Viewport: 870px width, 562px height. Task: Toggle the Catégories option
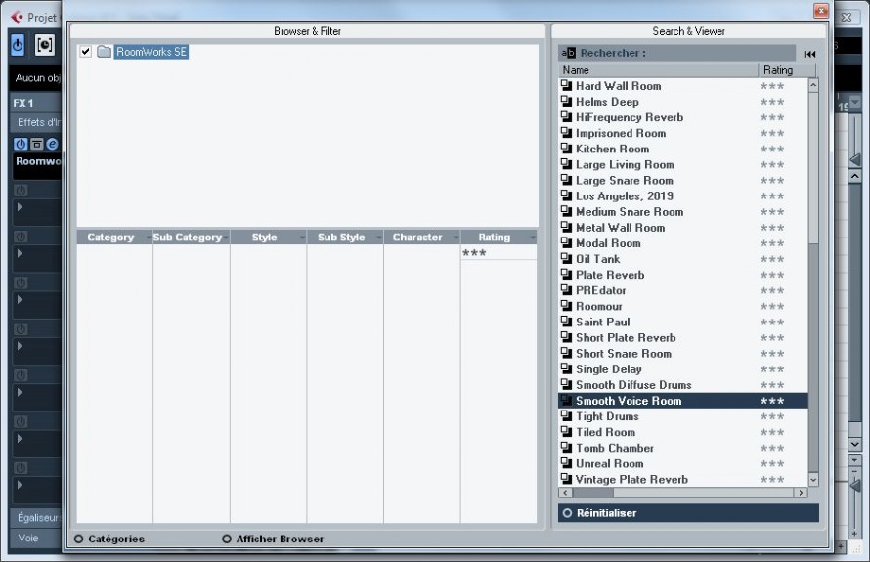tap(78, 539)
